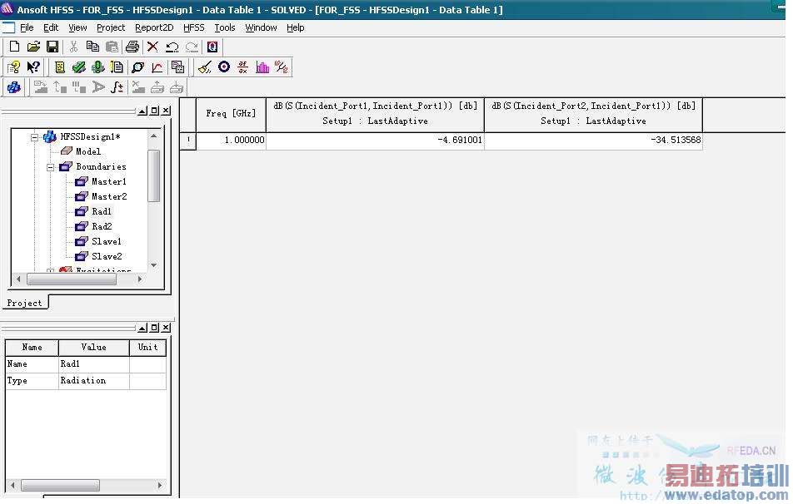Select the Slave2 boundary
793x504 pixels.
[107, 256]
